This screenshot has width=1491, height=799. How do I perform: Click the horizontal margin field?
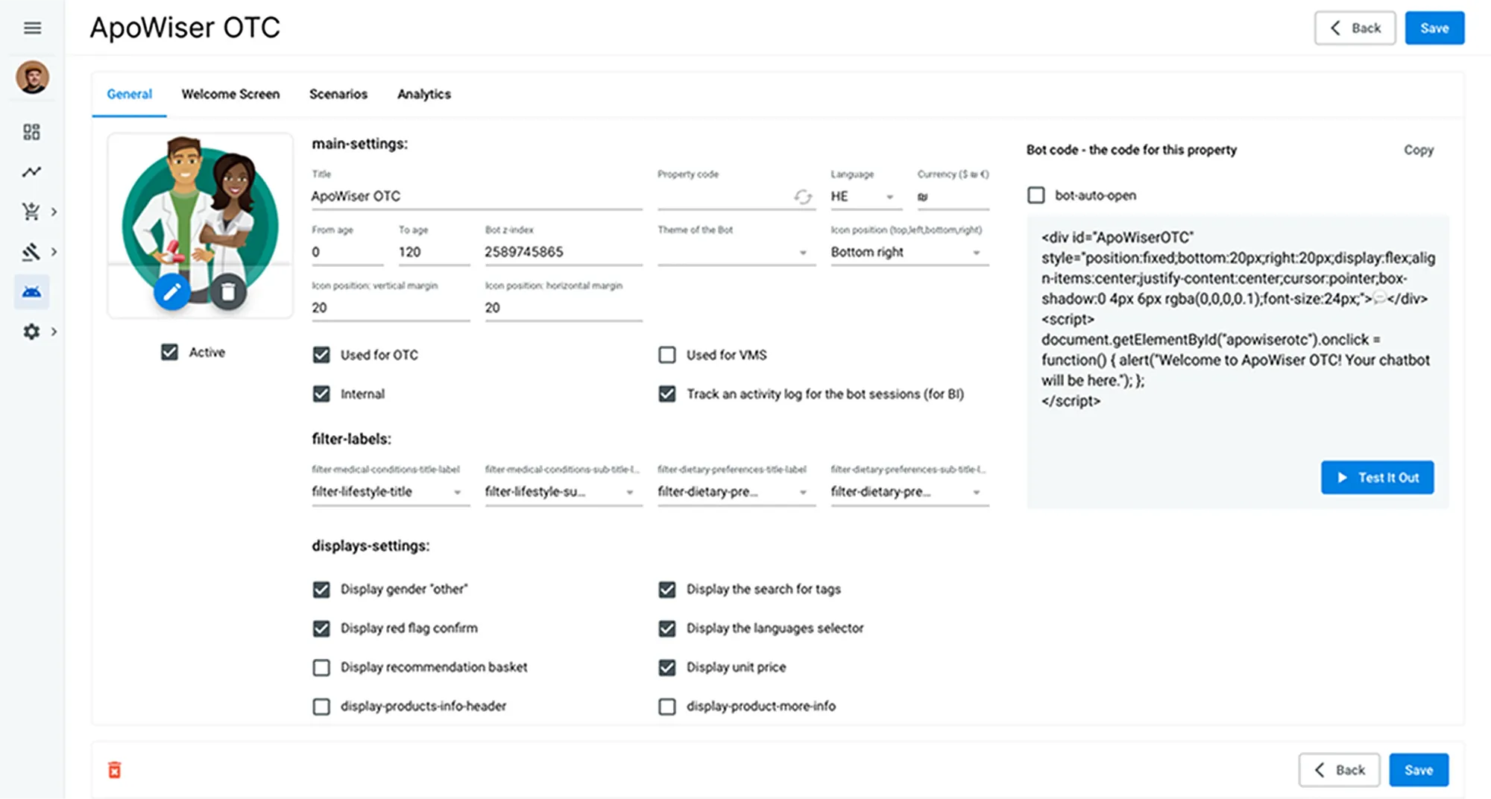point(564,308)
